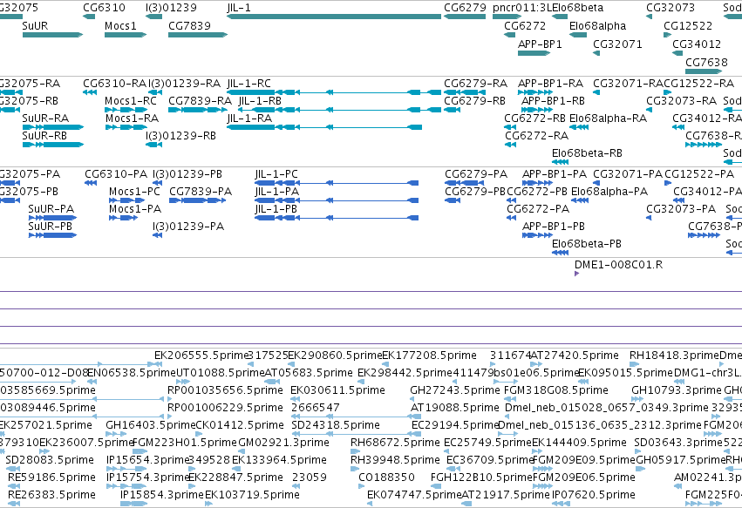Click the Mocs1-PC protein label
This screenshot has width=742, height=508.
[134, 191]
